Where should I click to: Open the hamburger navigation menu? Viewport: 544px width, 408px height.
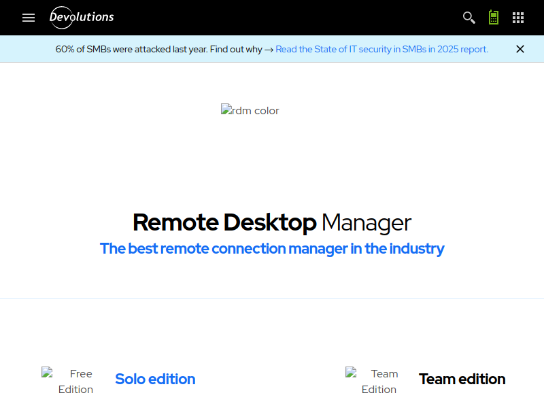(x=29, y=18)
